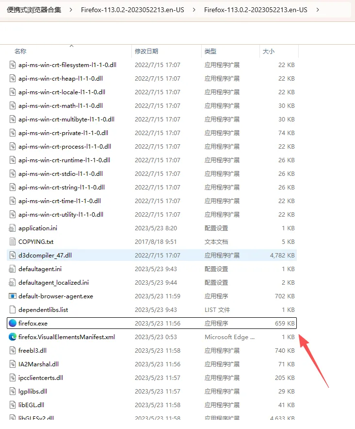Click the api-ms-win-crt-heap-l1-1-0.dll file icon
The width and height of the screenshot is (355, 429).
[13, 79]
